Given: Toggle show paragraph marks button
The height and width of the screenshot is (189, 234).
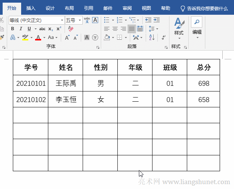Looking at the screenshot, I should click(x=163, y=37).
